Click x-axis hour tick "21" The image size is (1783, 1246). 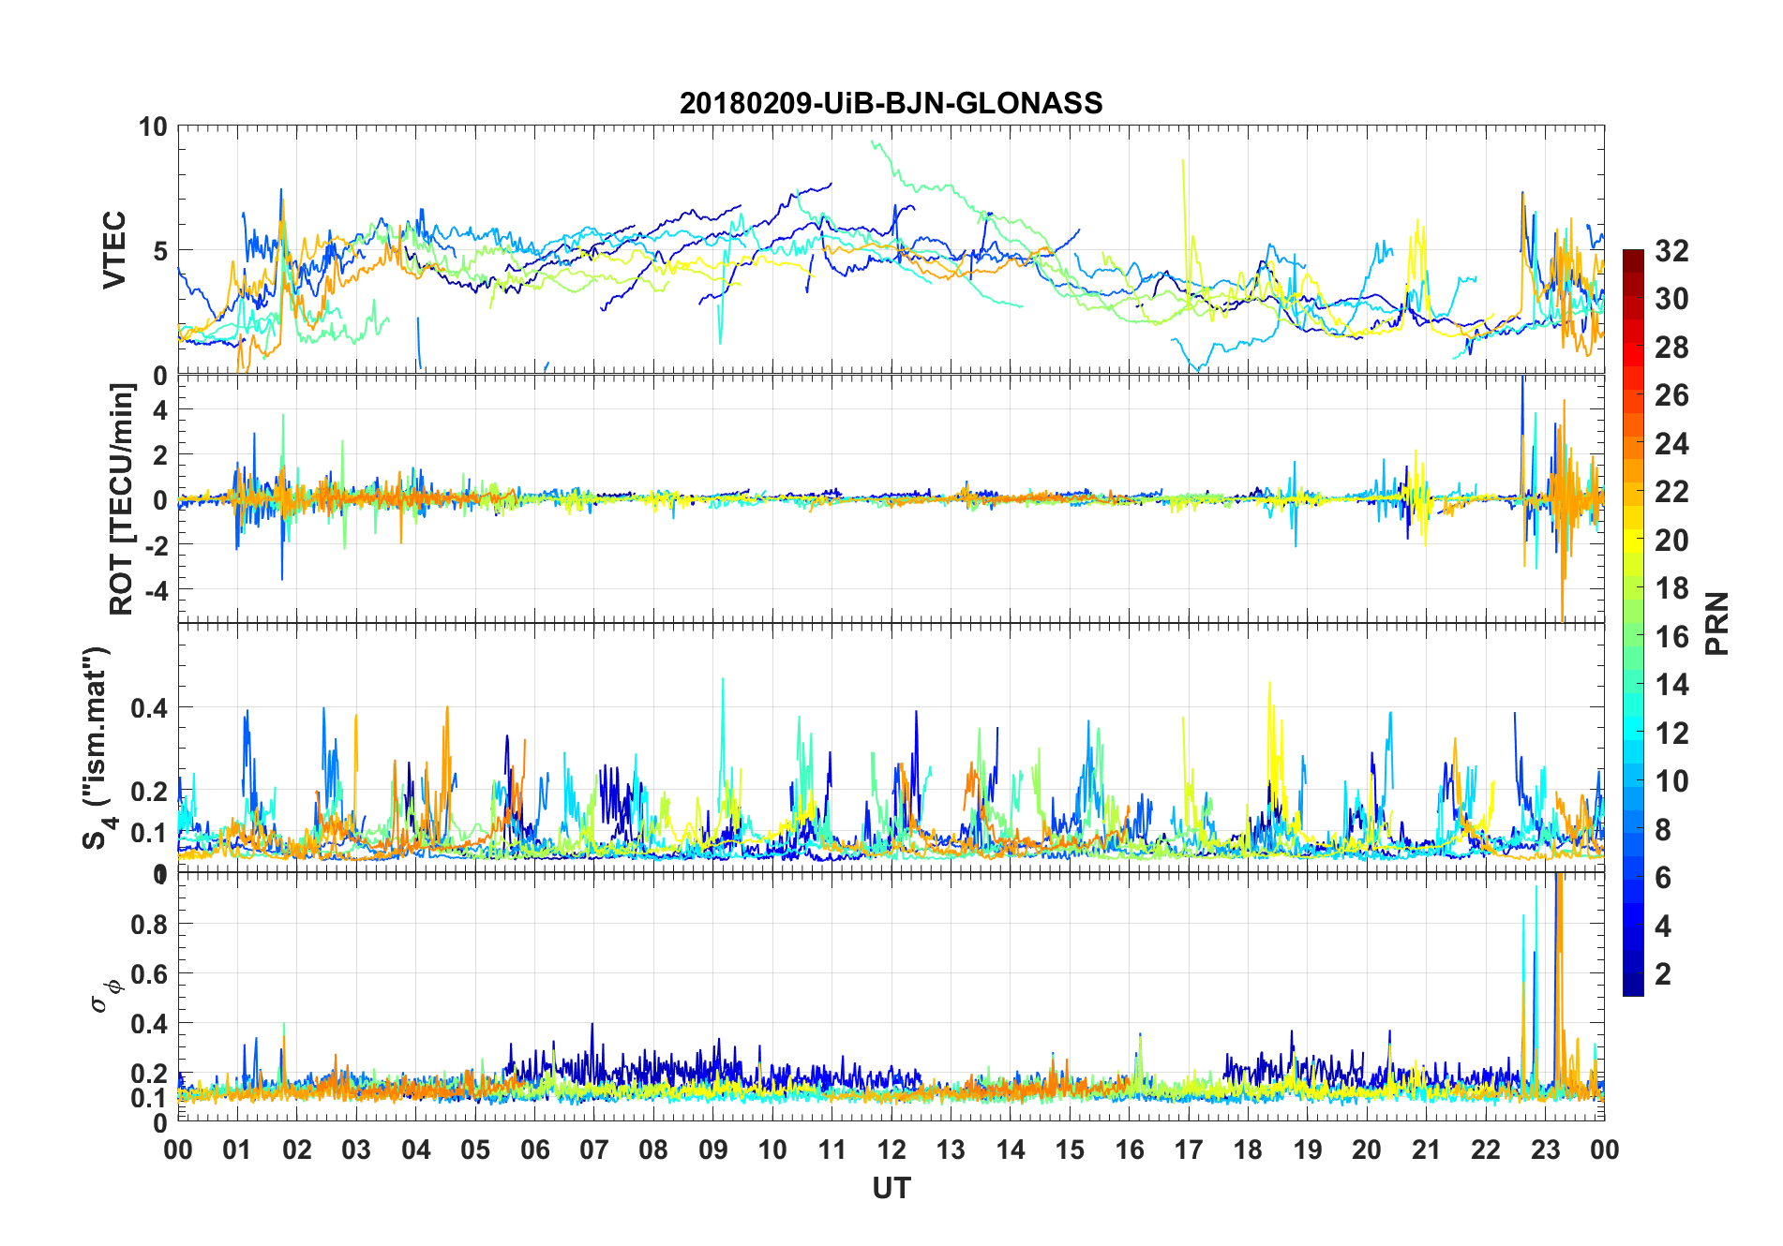(x=1426, y=1150)
